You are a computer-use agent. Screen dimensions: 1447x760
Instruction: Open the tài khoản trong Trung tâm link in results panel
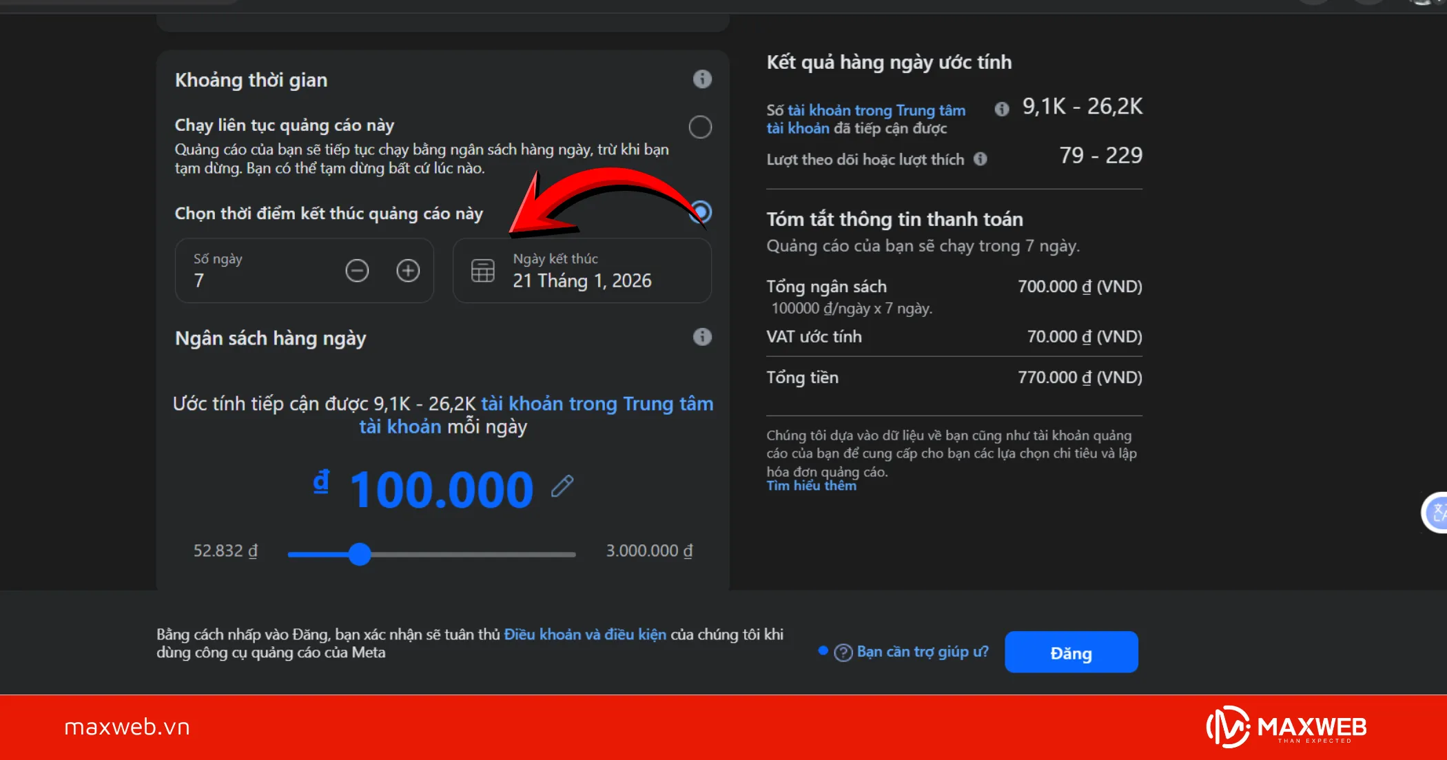tap(876, 110)
